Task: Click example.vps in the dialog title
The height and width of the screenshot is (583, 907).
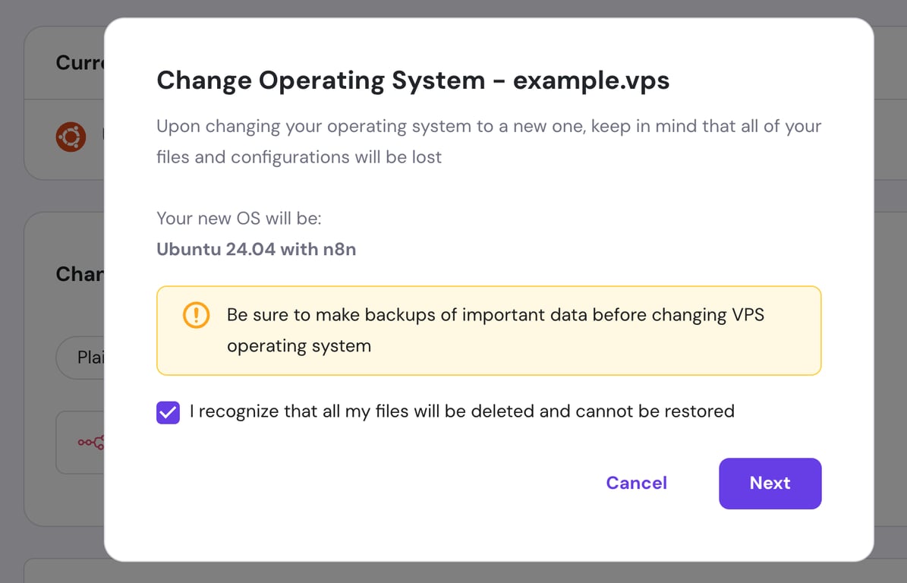Action: pos(592,80)
